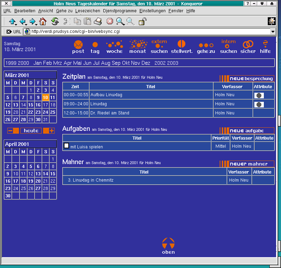Open the 'woche' week view icon

tap(115, 45)
